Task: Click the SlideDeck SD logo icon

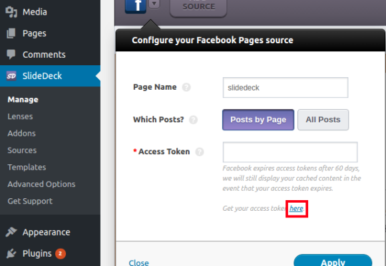Action: (11, 76)
